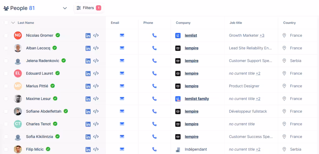Expand the +3 job titles for Nicolas Gromer

click(262, 35)
